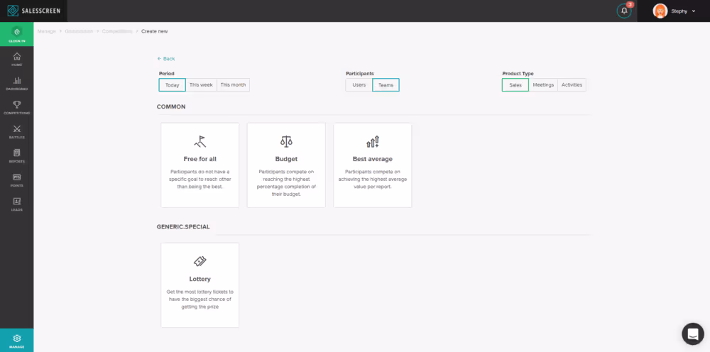Click the Product Type label
The height and width of the screenshot is (352, 710).
coord(518,73)
